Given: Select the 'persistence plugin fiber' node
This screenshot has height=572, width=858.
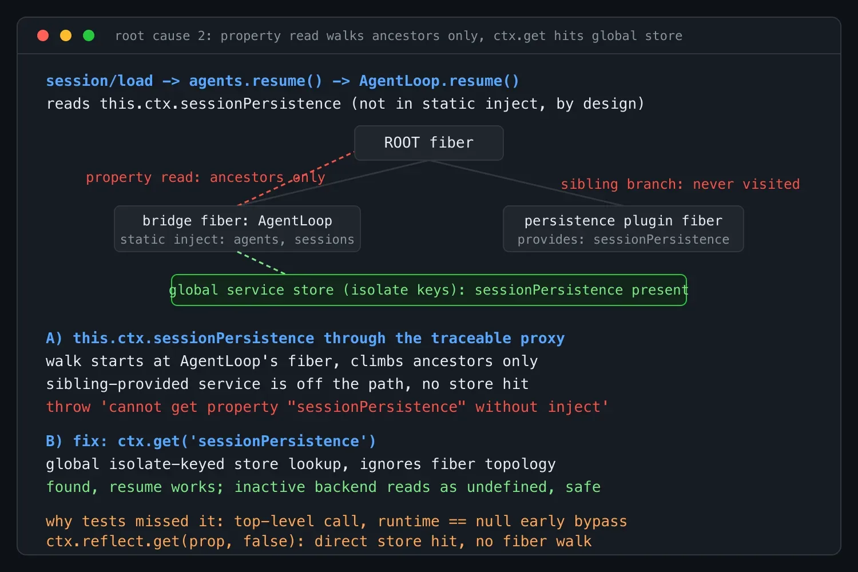Looking at the screenshot, I should tap(623, 229).
